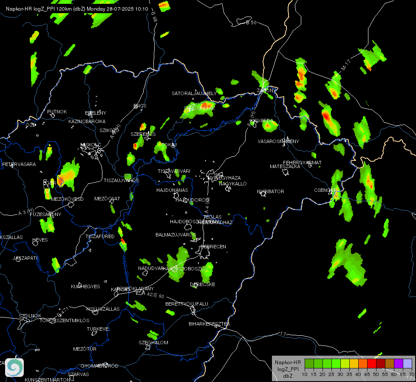
Task: Click the MISKOLC city label
Action: click(91, 145)
